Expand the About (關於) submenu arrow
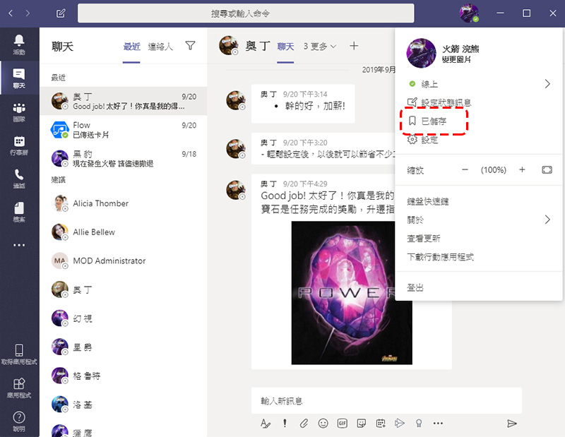The height and width of the screenshot is (437, 565). [547, 220]
